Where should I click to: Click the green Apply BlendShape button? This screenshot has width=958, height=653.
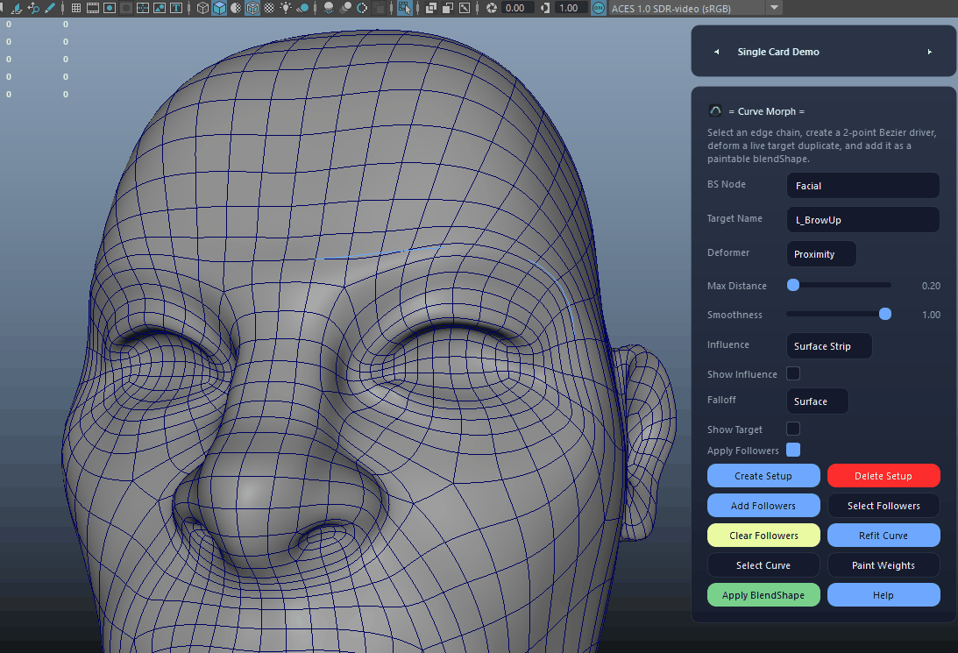[x=763, y=595]
